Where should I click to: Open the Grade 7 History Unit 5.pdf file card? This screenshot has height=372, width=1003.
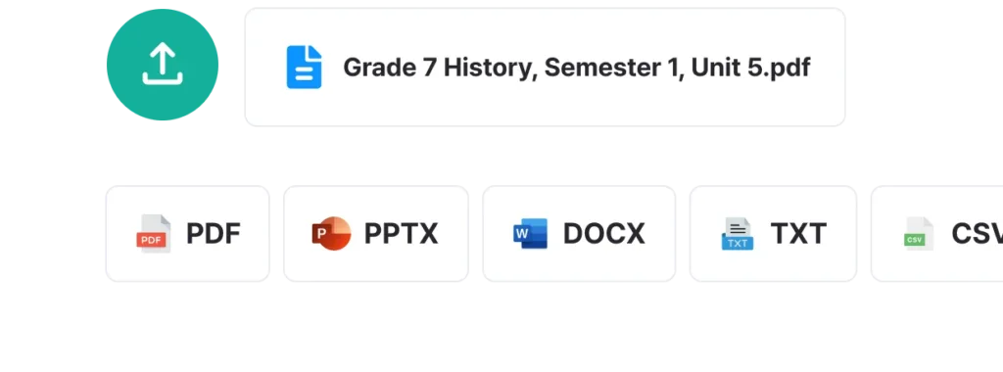545,68
